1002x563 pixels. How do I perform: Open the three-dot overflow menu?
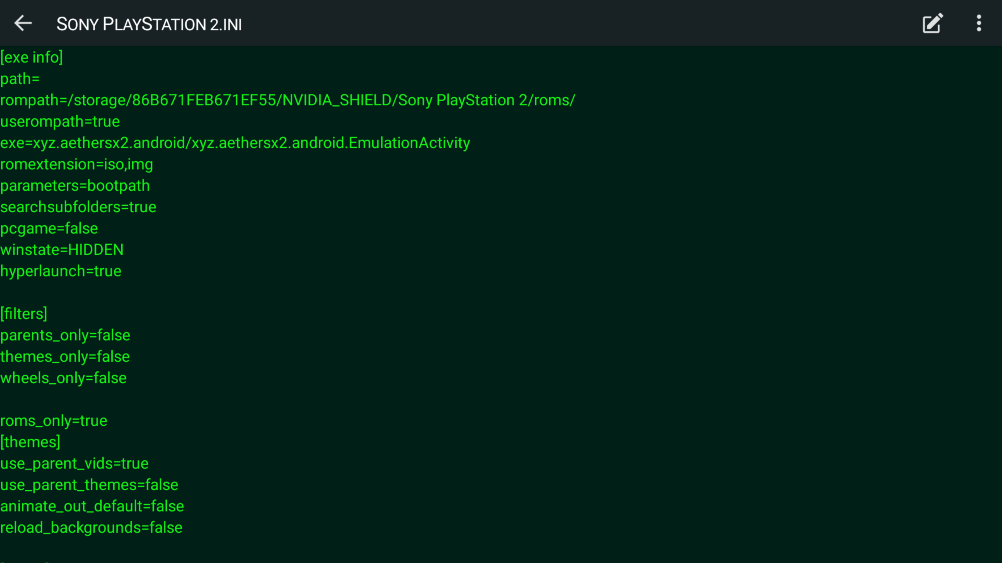(979, 23)
